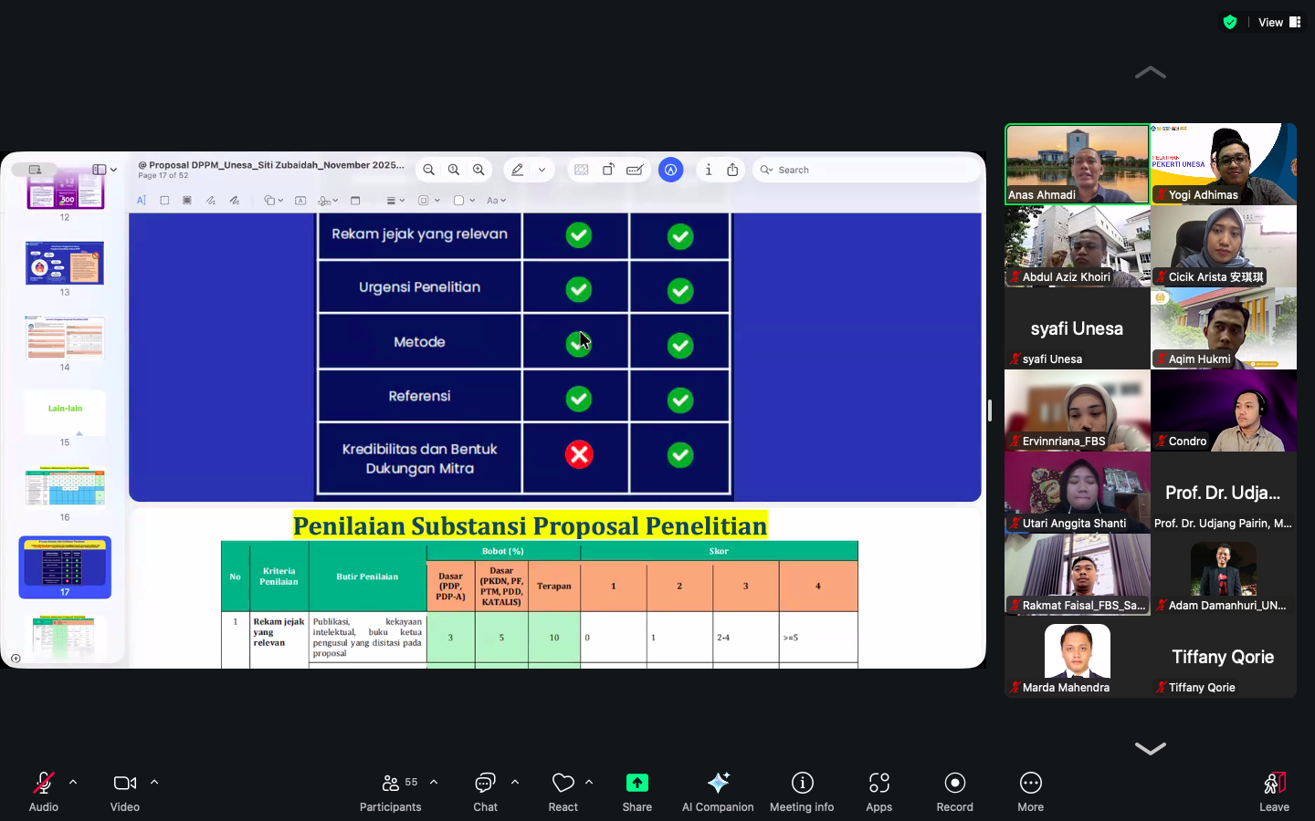Image resolution: width=1315 pixels, height=821 pixels.
Task: Open the document share icon in Preview
Action: tap(732, 170)
